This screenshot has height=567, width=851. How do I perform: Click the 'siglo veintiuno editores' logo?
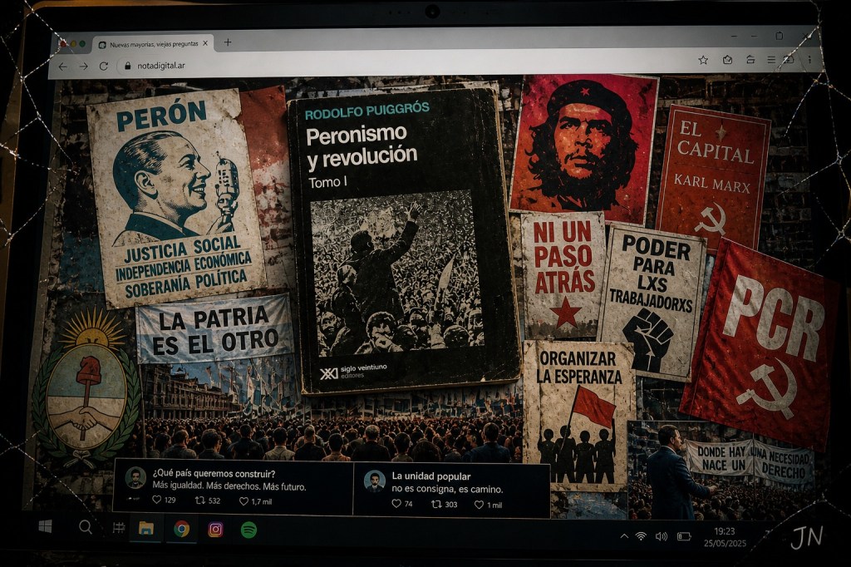click(x=352, y=371)
